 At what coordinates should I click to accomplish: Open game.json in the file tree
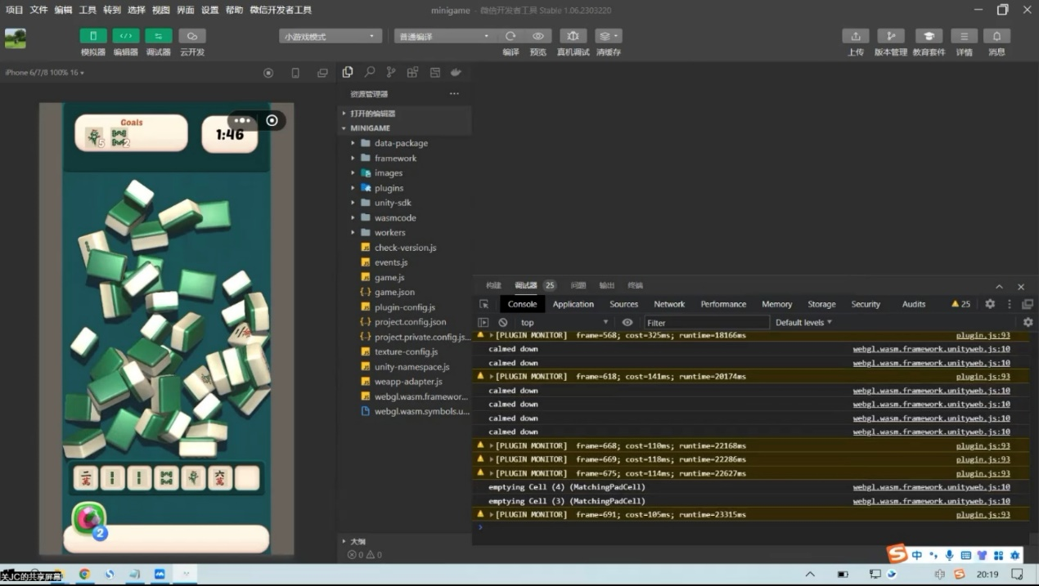394,292
